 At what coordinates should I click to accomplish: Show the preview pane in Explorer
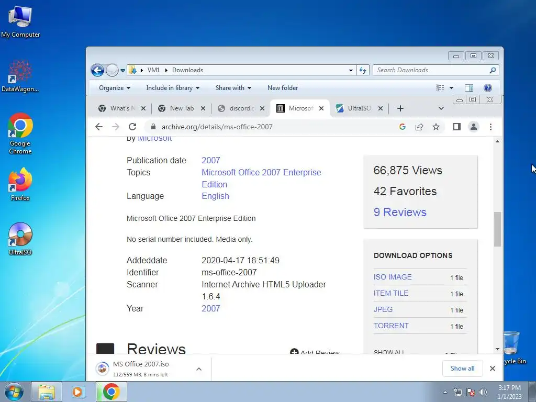click(x=469, y=88)
